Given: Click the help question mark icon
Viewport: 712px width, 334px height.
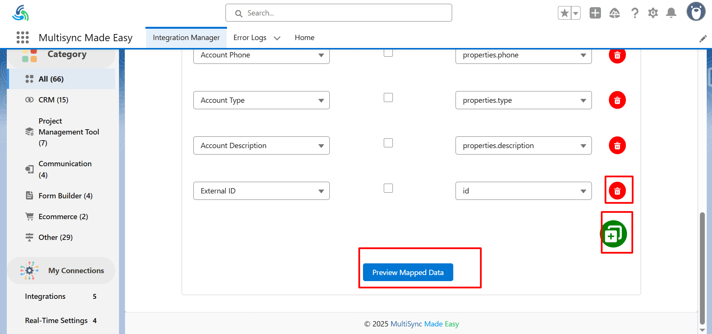Looking at the screenshot, I should coord(635,13).
